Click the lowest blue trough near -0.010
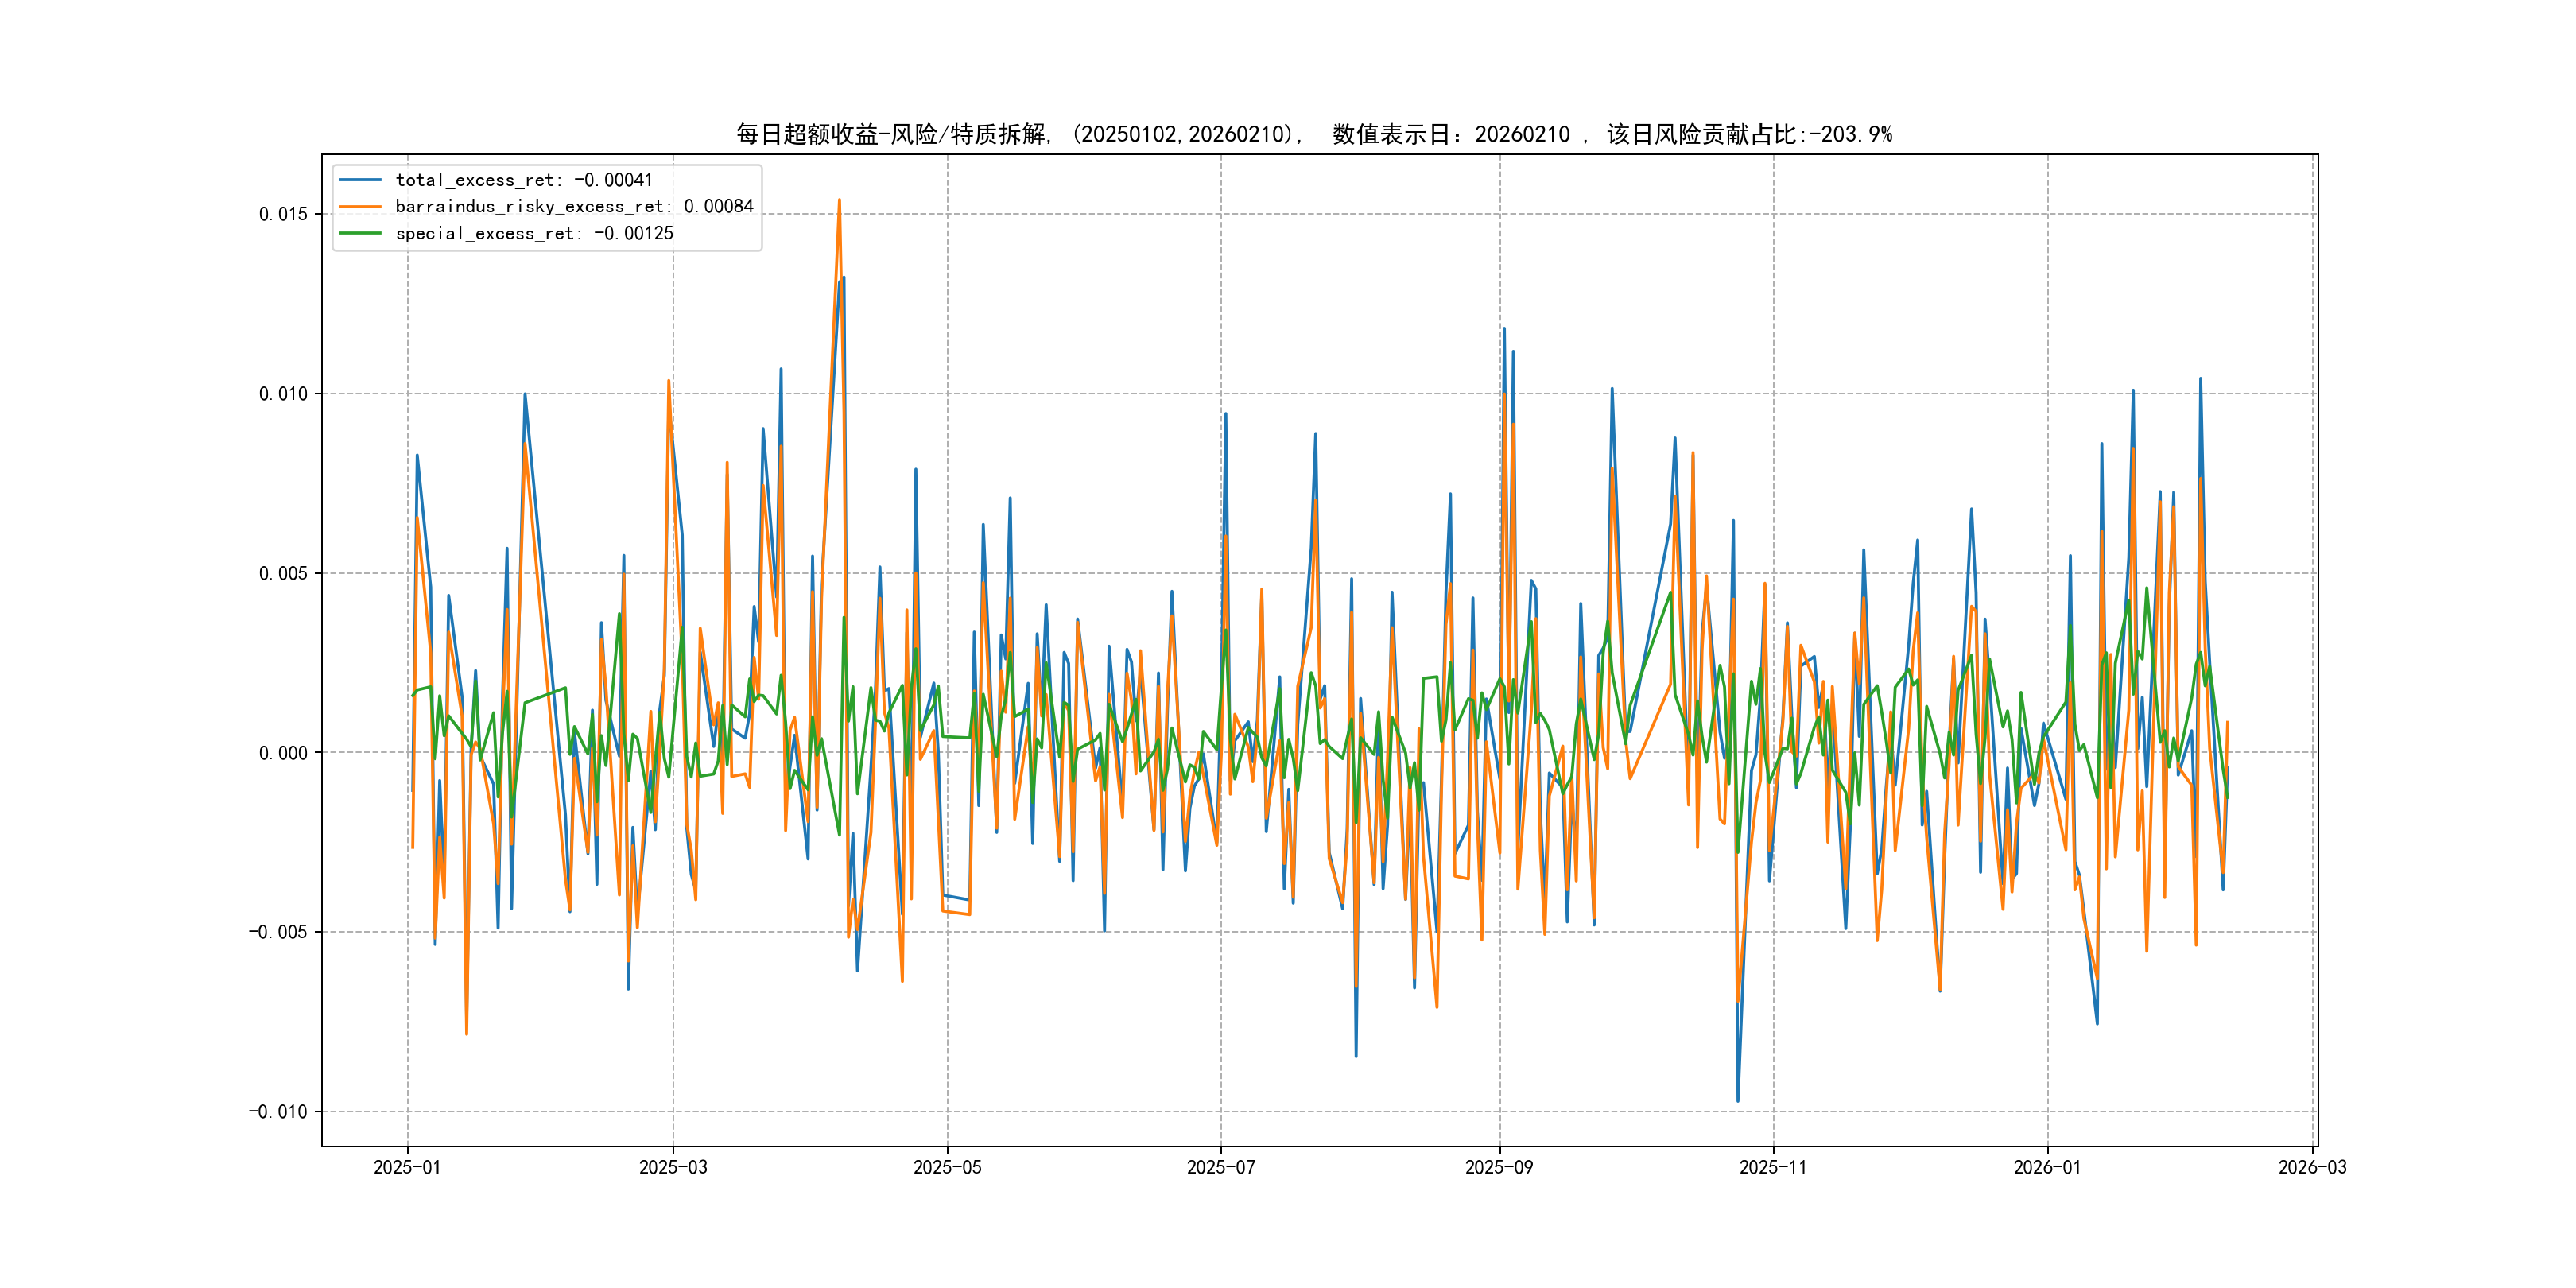The image size is (2576, 1288). (1738, 1101)
